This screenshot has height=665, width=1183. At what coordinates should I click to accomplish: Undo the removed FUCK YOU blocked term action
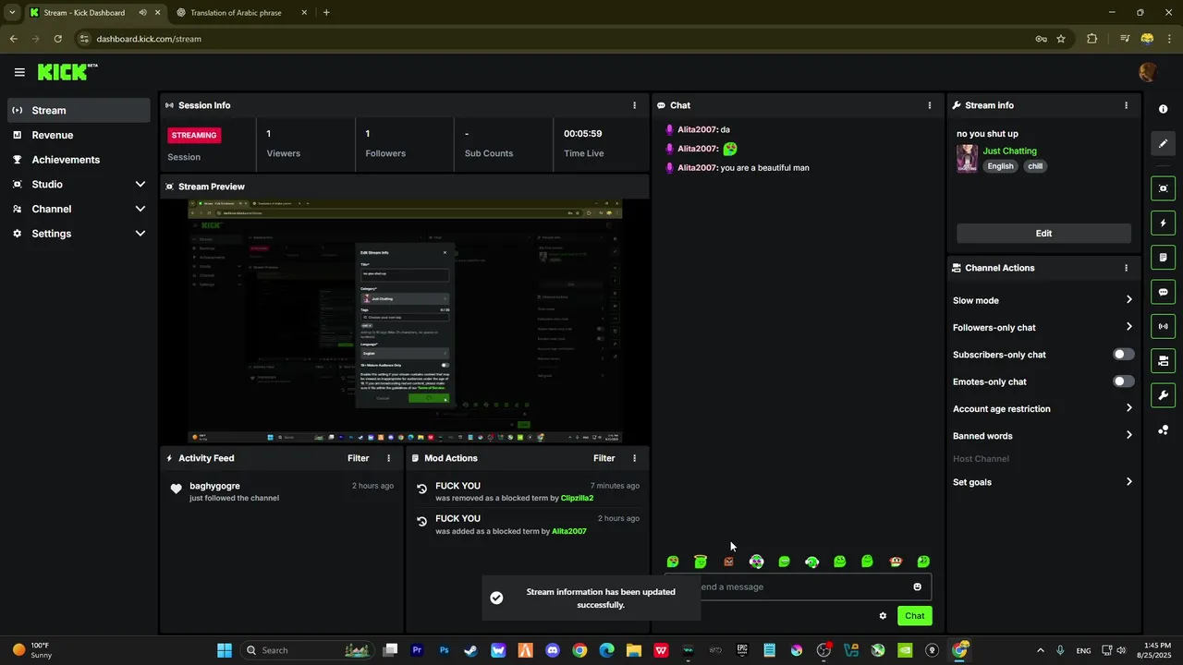(x=422, y=489)
